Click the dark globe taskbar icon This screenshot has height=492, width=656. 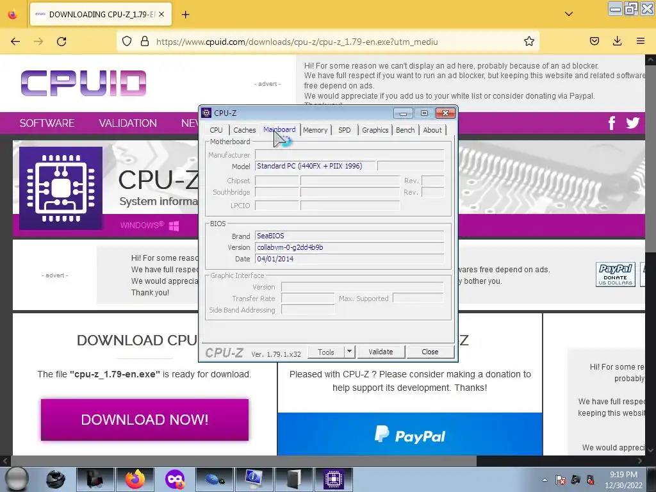pos(55,479)
